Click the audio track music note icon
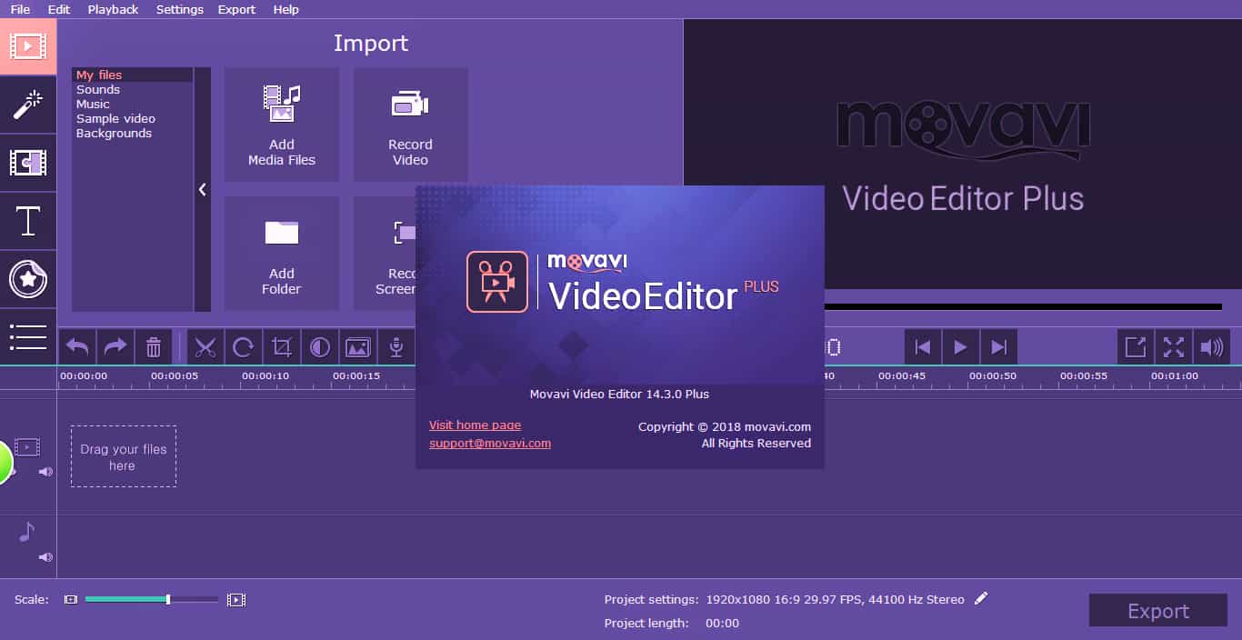 [27, 532]
